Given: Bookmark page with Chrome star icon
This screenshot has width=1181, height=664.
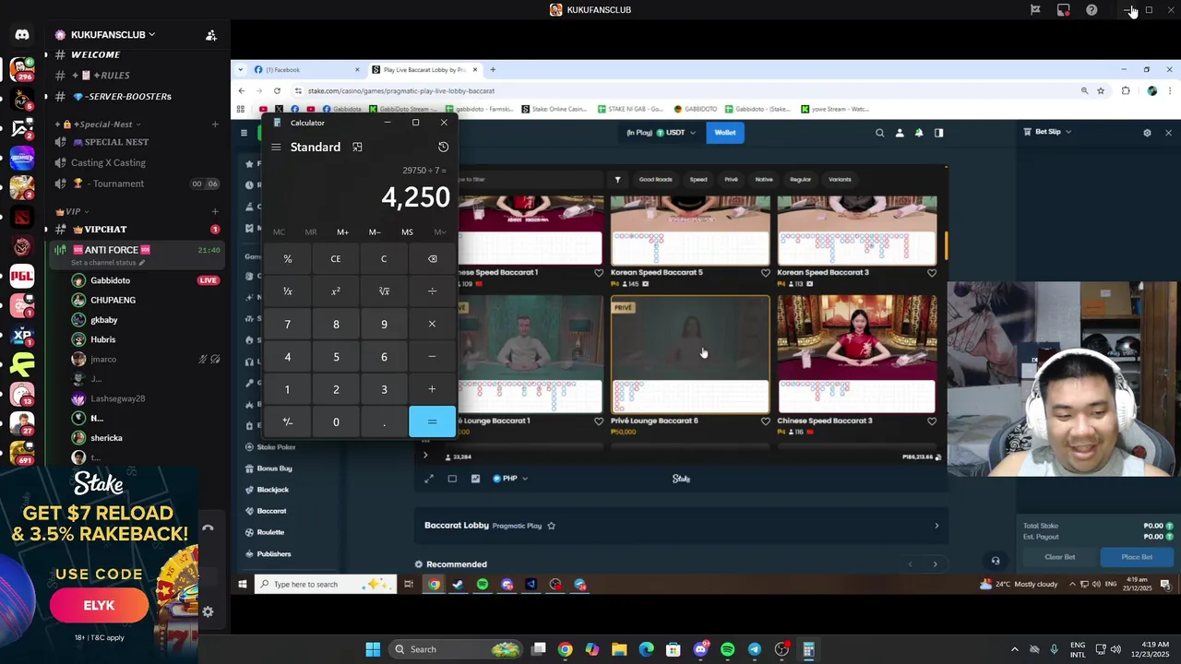Looking at the screenshot, I should [1101, 90].
